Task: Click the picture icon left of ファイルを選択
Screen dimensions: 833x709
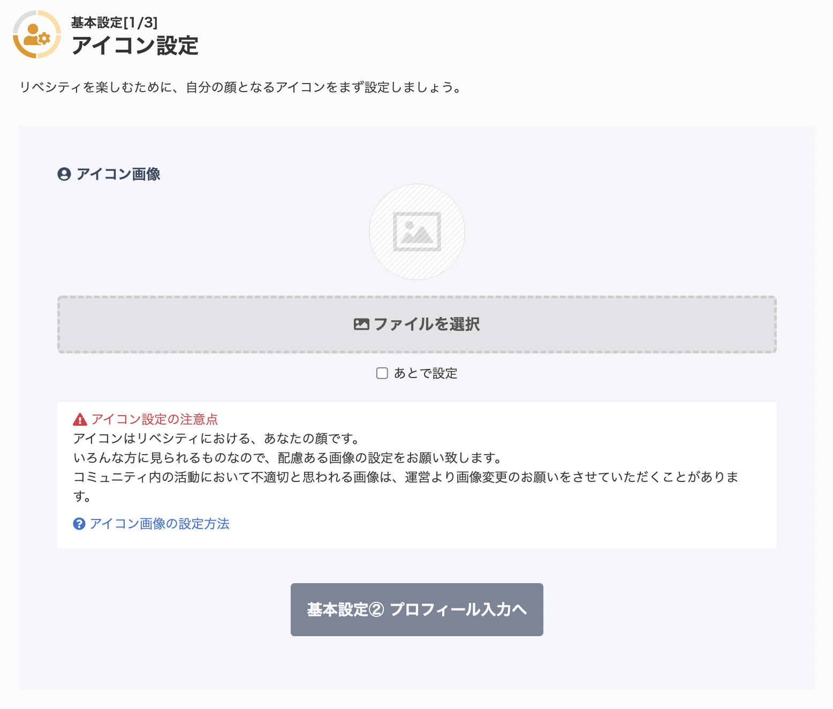Action: (x=361, y=324)
